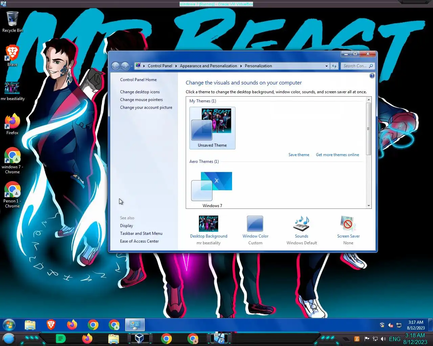Open the host start button on bottom panel

[9, 339]
